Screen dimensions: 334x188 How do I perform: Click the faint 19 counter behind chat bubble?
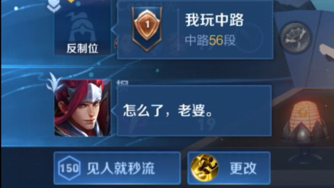[x=206, y=124]
